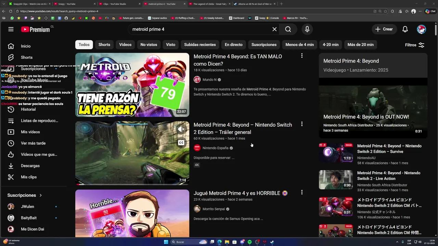The width and height of the screenshot is (438, 246).
Task: Open the Nintendo España channel link
Action: click(x=215, y=148)
